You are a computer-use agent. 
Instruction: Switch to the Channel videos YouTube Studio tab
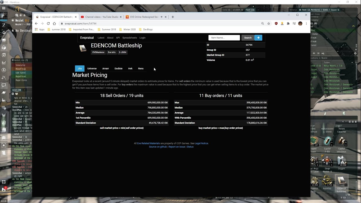click(101, 17)
